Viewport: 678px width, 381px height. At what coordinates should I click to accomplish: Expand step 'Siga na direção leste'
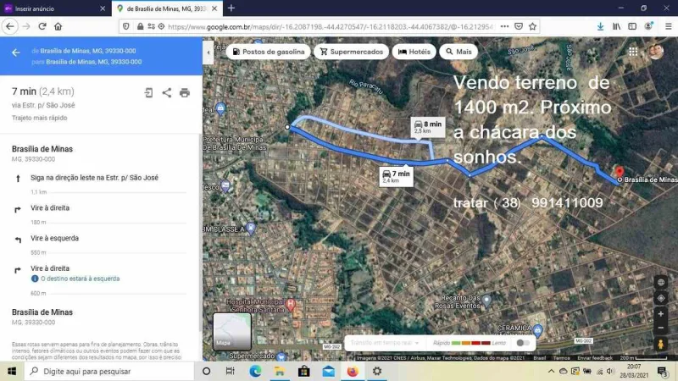(x=94, y=178)
